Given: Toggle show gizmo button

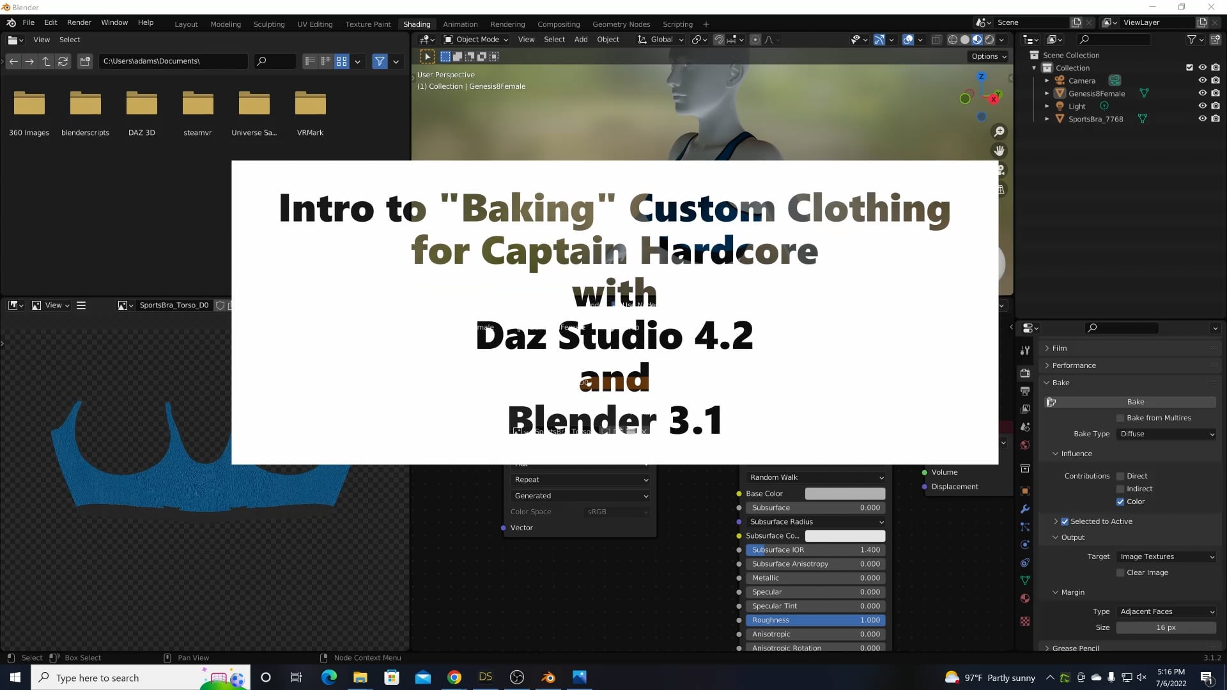Looking at the screenshot, I should click(879, 40).
